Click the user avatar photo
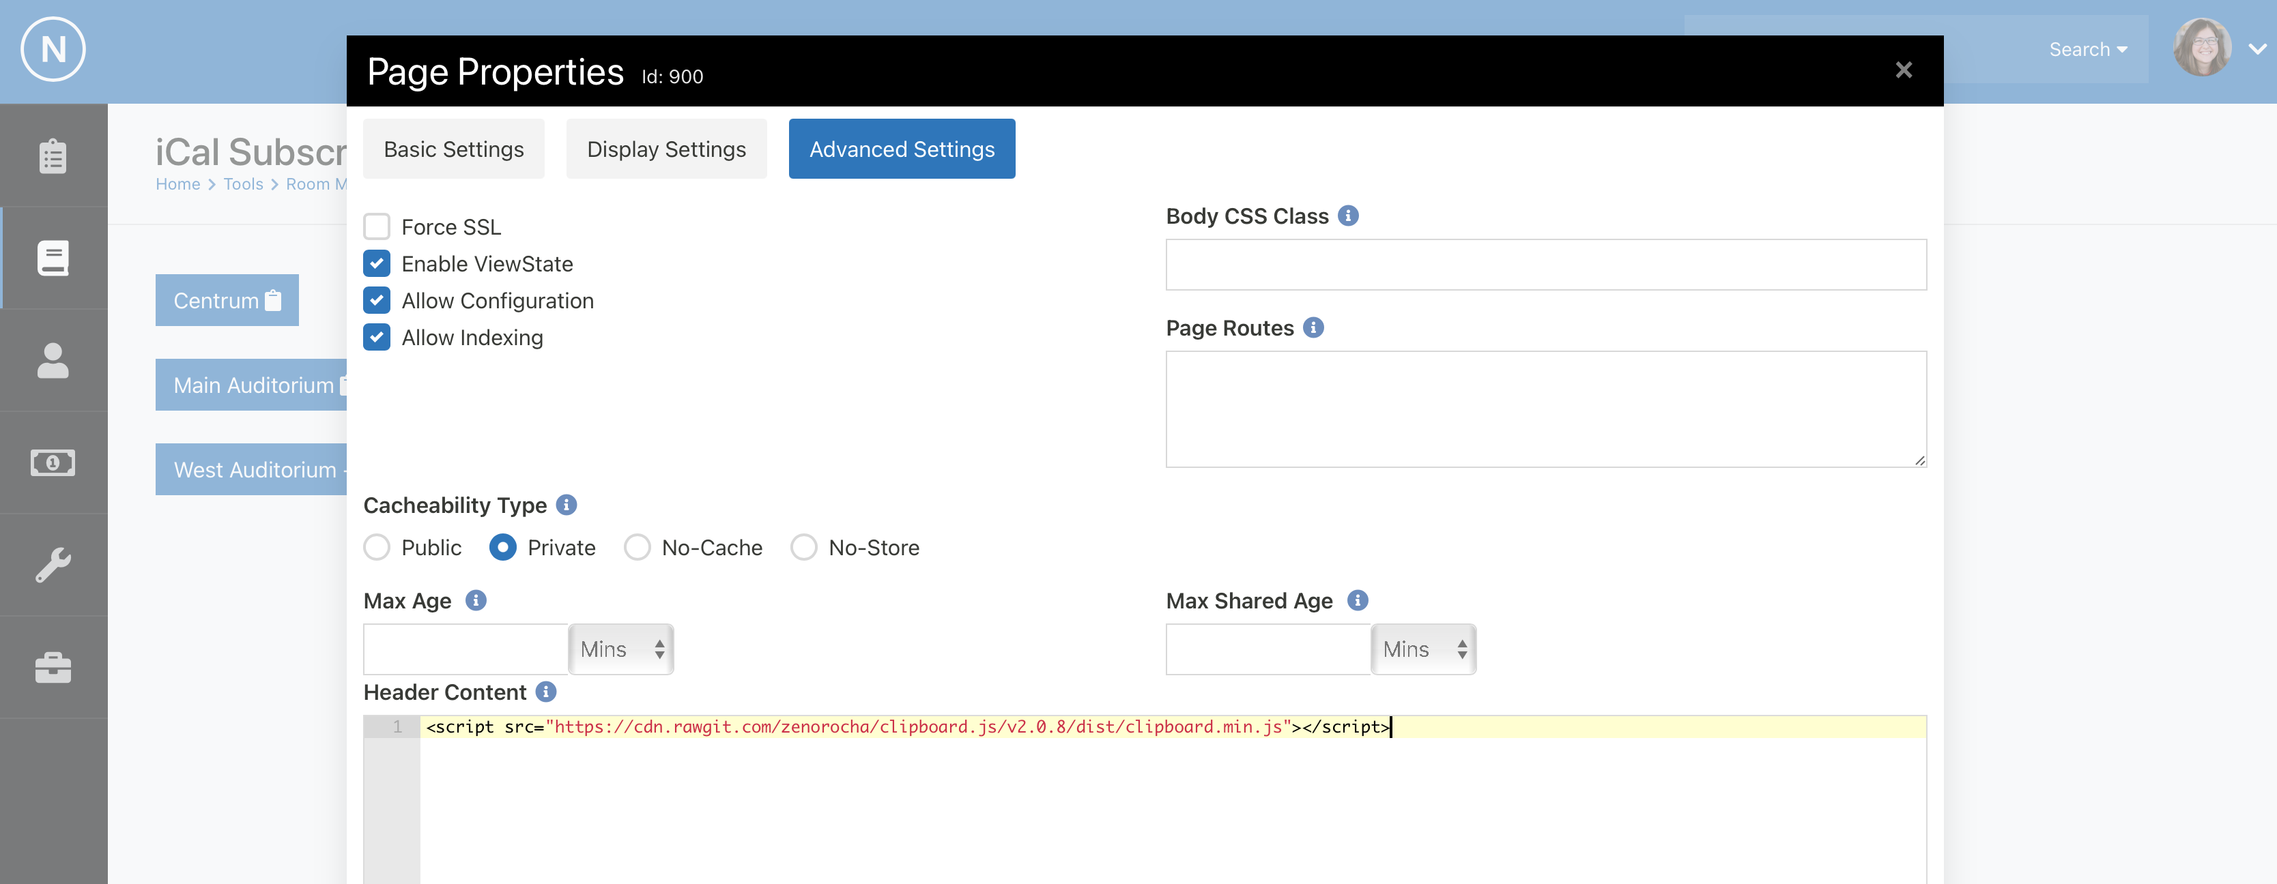 pyautogui.click(x=2203, y=48)
